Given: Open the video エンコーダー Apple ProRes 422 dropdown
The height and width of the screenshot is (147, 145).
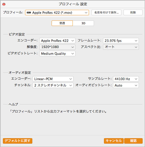Looking at the screenshot, I should pyautogui.click(x=57, y=41).
